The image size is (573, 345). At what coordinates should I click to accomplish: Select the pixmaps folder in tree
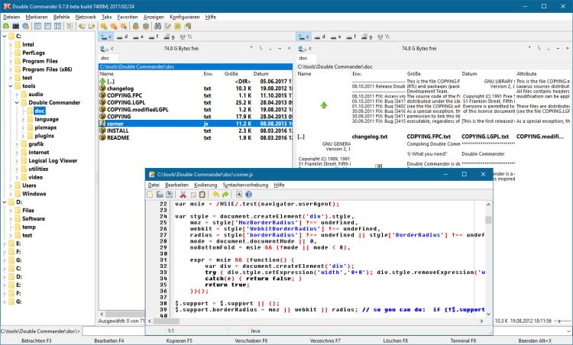click(46, 127)
